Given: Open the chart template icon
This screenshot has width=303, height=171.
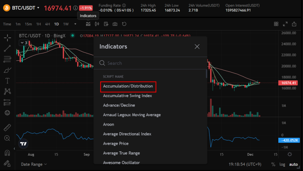Looking at the screenshot, I should click(106, 24).
